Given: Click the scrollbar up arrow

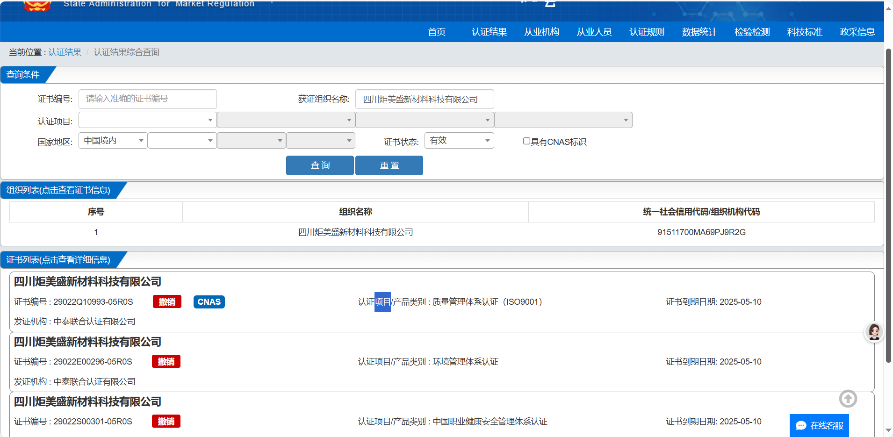Looking at the screenshot, I should (x=888, y=8).
